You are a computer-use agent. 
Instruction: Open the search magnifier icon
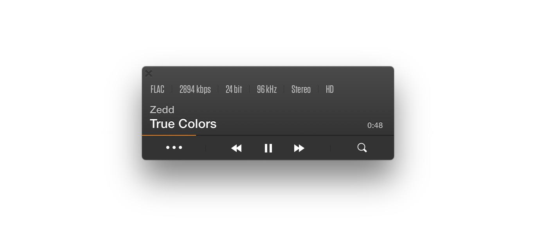362,148
